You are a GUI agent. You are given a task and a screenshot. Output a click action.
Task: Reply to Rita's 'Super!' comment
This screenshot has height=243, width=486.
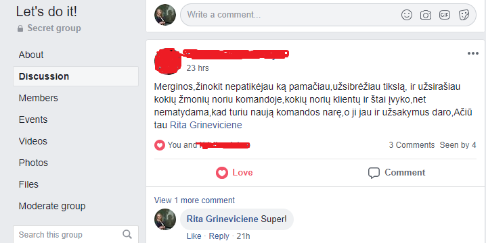pyautogui.click(x=219, y=236)
